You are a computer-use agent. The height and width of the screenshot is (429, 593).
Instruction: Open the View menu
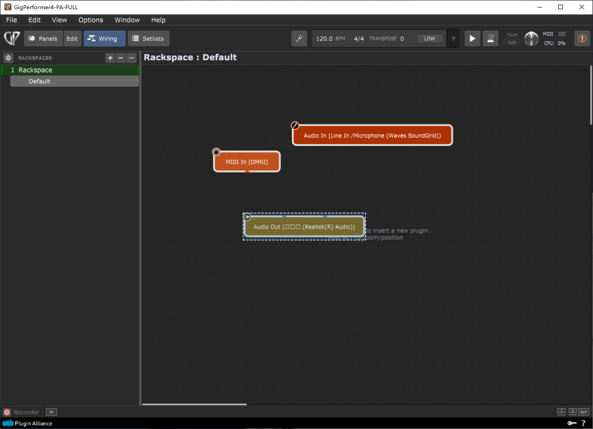pos(60,20)
